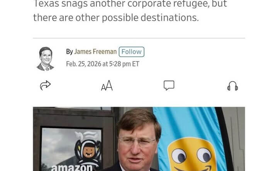Follow author James Freeman
This screenshot has width=278, height=171.
(132, 52)
